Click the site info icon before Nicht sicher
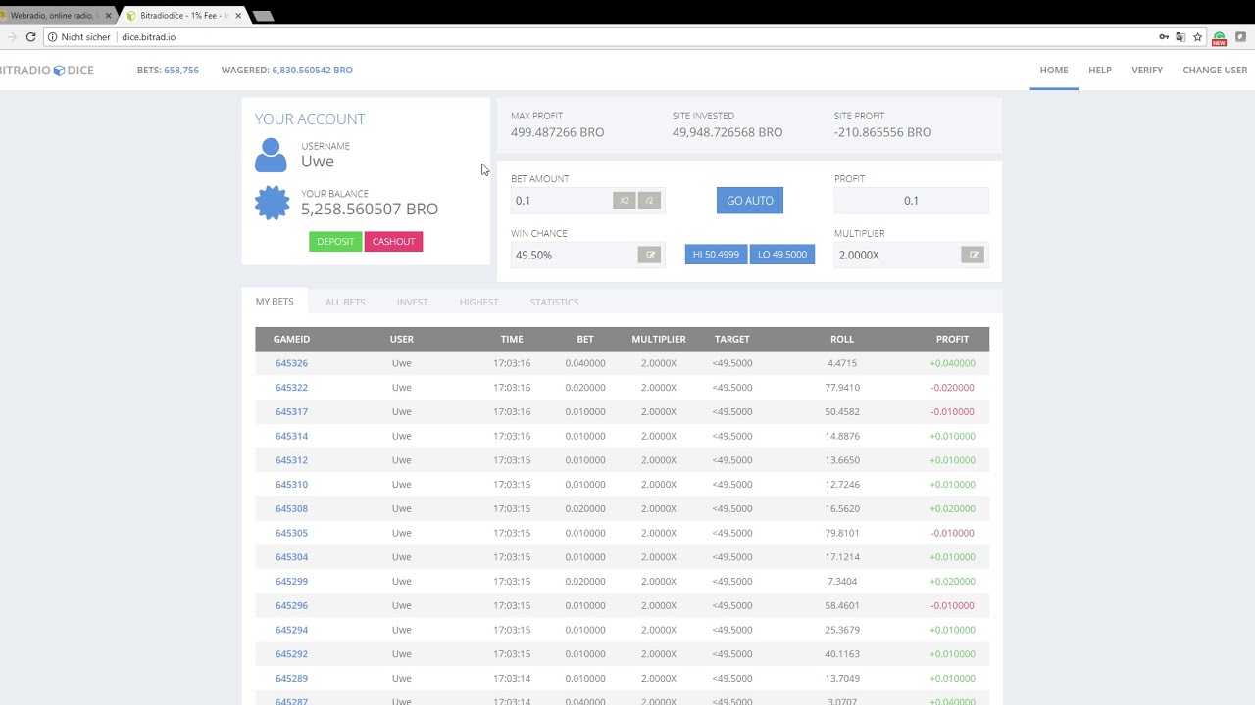1255x705 pixels. coord(51,37)
